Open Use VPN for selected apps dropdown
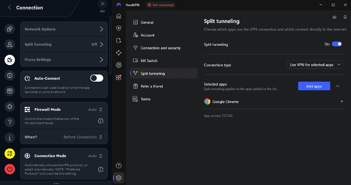 [315, 65]
